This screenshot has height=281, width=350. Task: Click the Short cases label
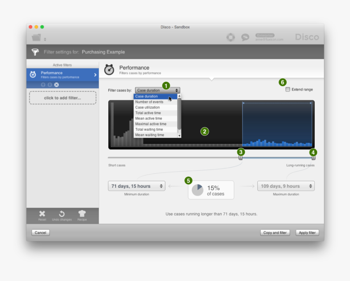tap(117, 165)
